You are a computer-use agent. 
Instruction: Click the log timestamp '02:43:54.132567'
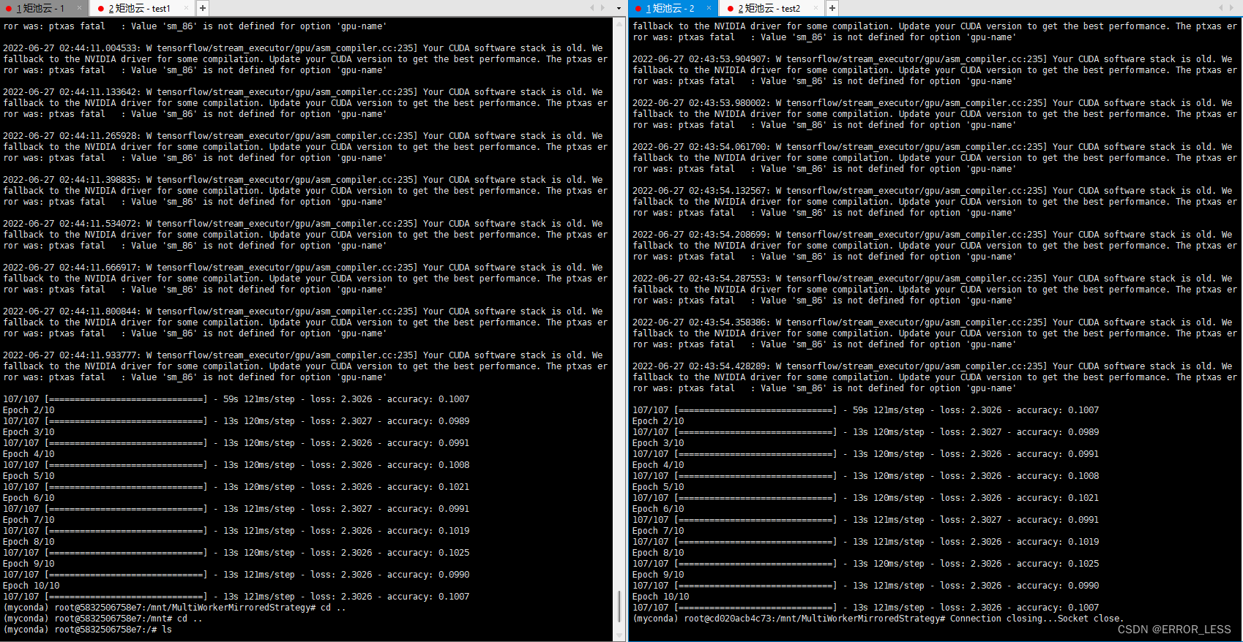(x=728, y=191)
